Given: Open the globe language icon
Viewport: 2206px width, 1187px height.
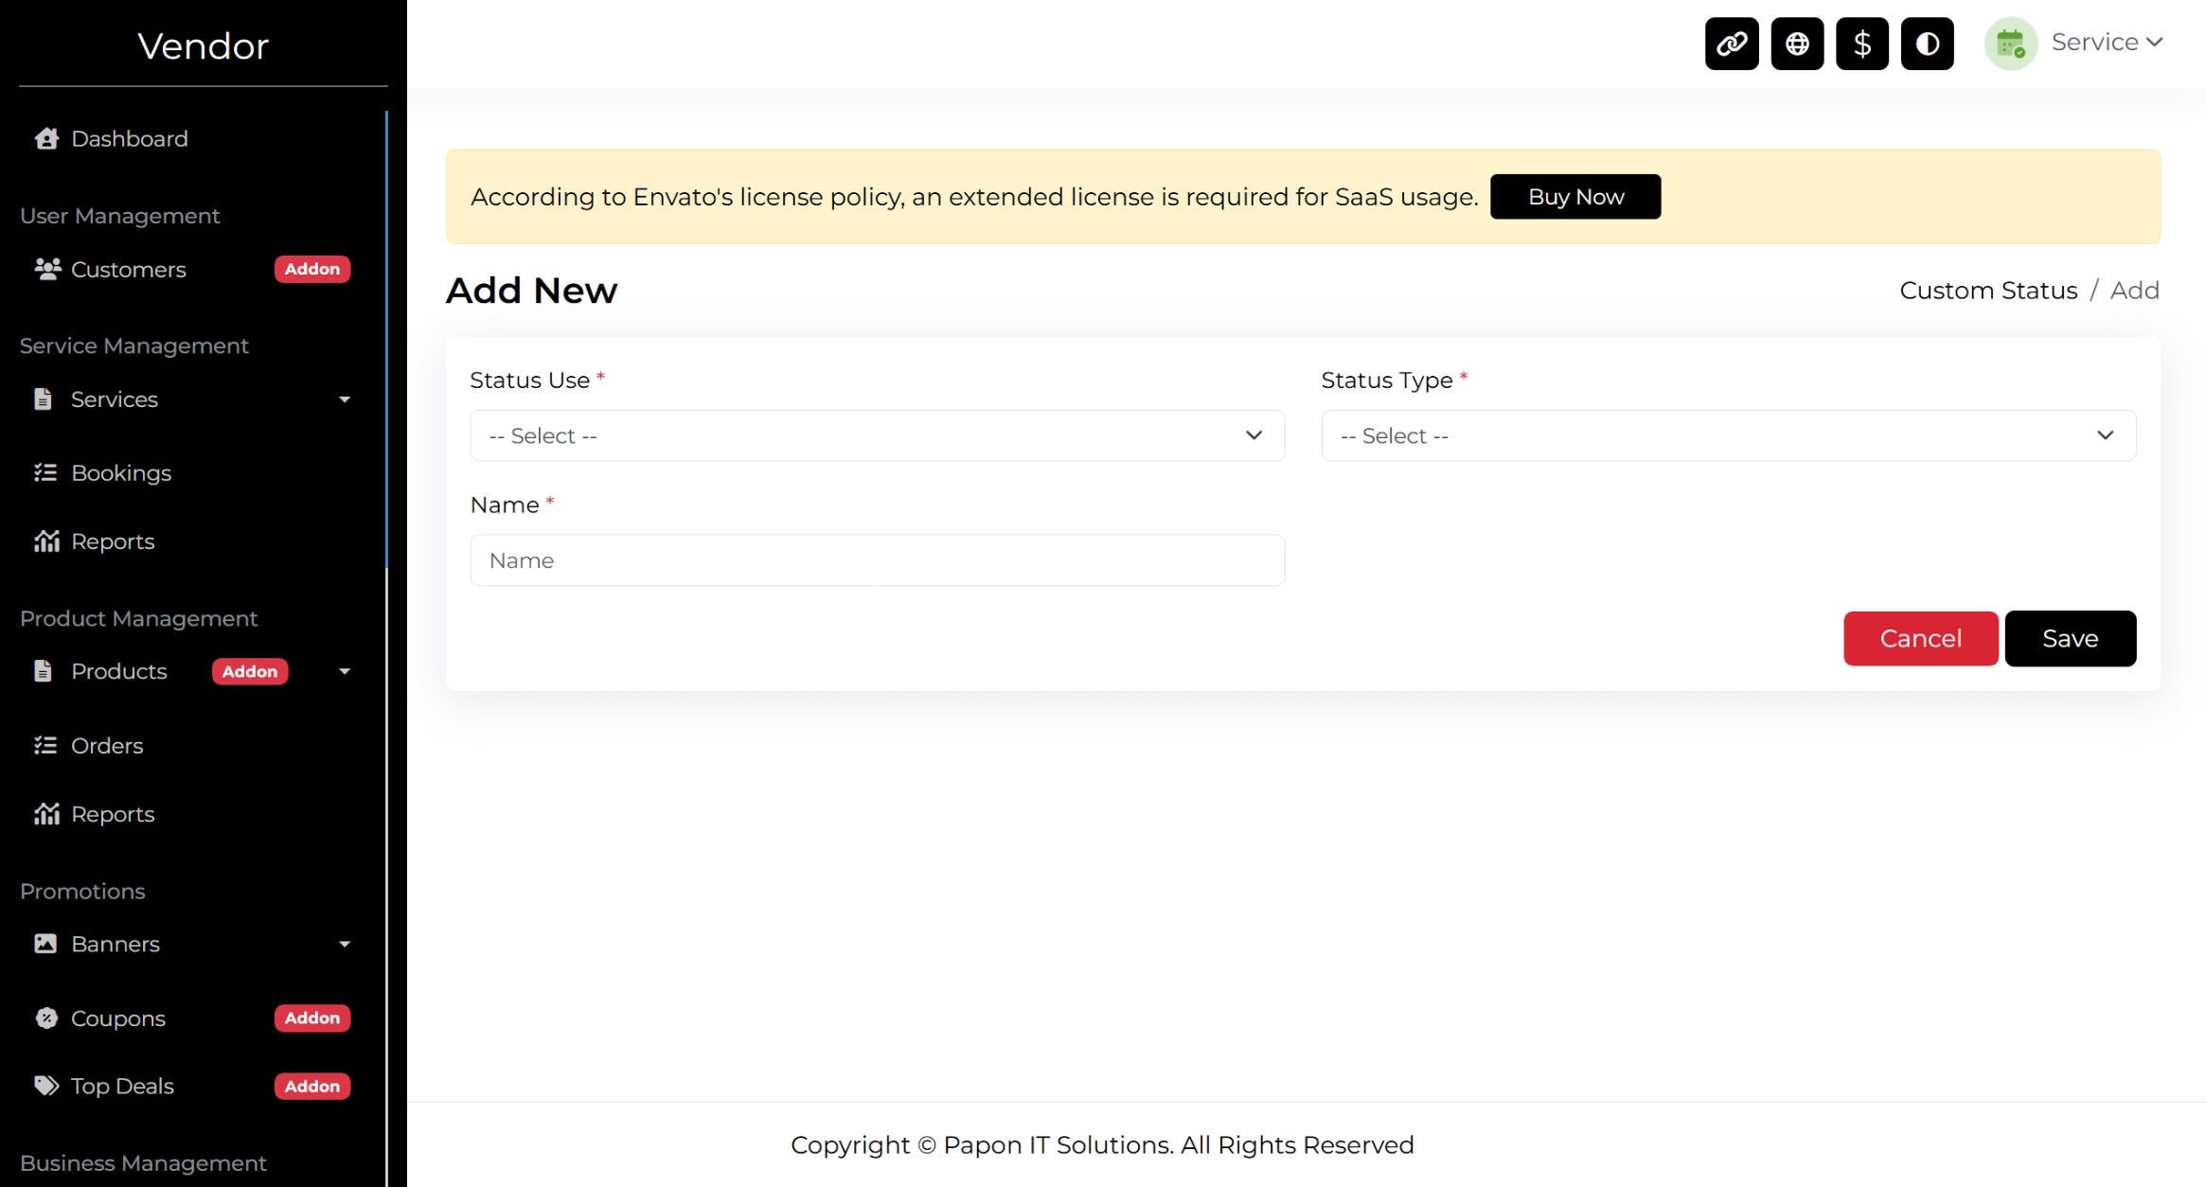Looking at the screenshot, I should tap(1796, 44).
